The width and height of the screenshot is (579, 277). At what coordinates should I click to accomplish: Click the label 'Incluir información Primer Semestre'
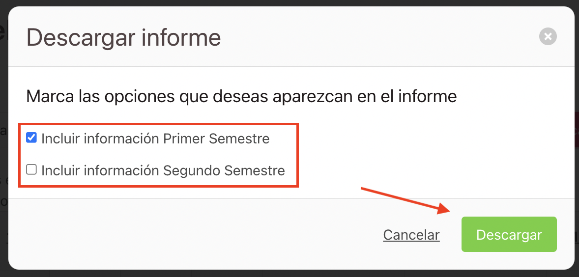click(x=155, y=138)
